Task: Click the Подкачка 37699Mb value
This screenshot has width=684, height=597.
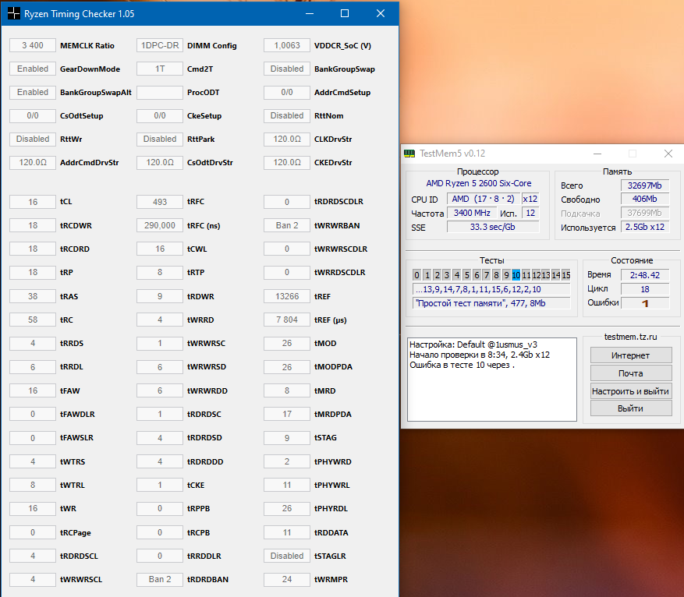Action: coord(645,213)
